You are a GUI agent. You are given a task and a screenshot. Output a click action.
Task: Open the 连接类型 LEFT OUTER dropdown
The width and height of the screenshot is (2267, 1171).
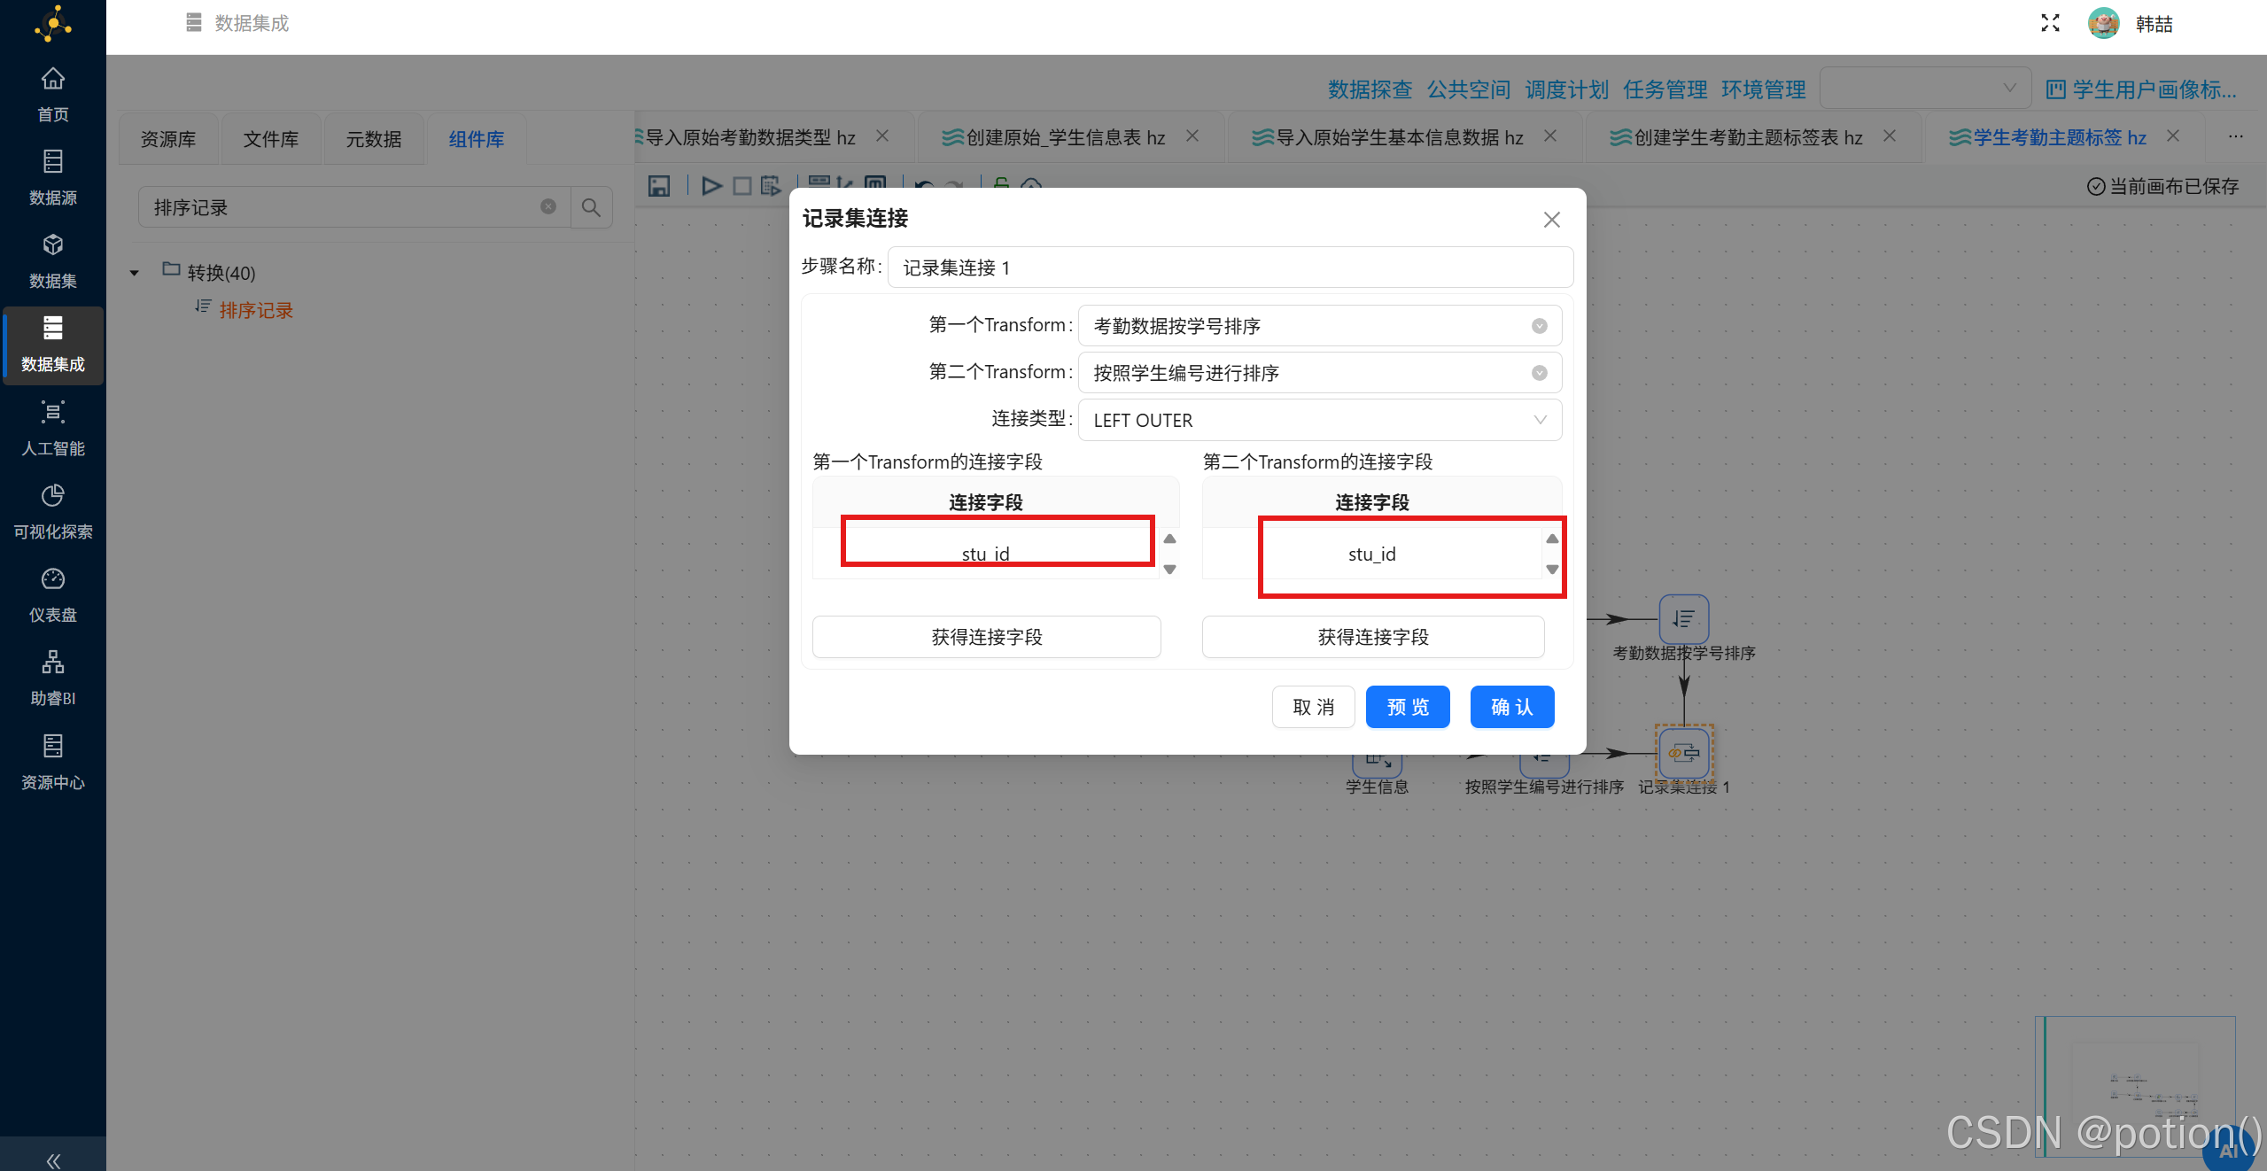pyautogui.click(x=1320, y=420)
